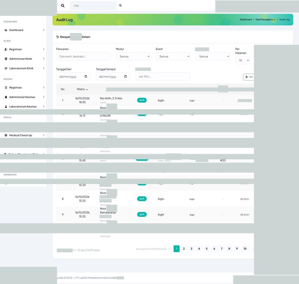Click auth badge in row 1

click(142, 100)
